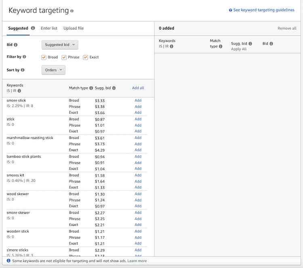This screenshot has width=303, height=268.
Task: Add stick Exact match at $0.97
Action: tap(138, 131)
